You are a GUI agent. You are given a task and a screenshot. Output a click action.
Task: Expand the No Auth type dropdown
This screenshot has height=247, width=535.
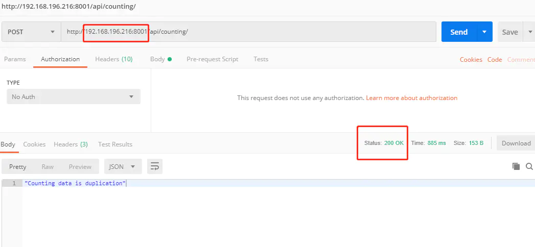pyautogui.click(x=74, y=97)
